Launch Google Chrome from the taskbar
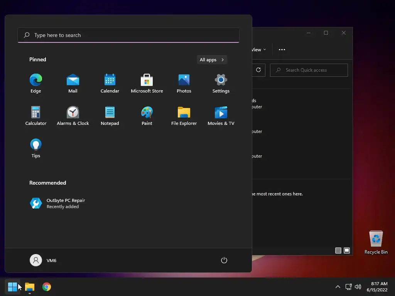Viewport: 395px width, 296px height. point(47,287)
